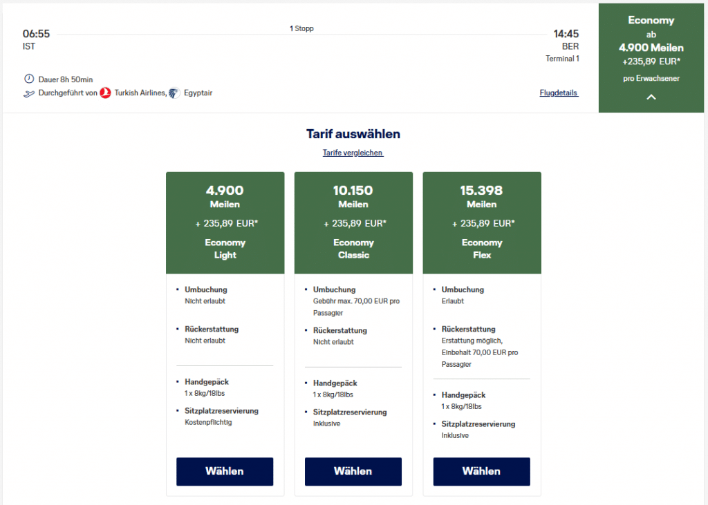
Task: Click the 06:55 departure time
Action: tap(36, 34)
